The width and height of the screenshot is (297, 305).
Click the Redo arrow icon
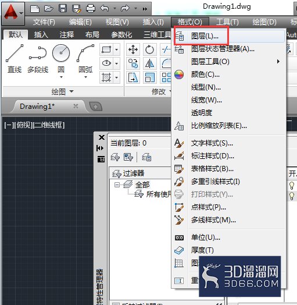[125, 9]
